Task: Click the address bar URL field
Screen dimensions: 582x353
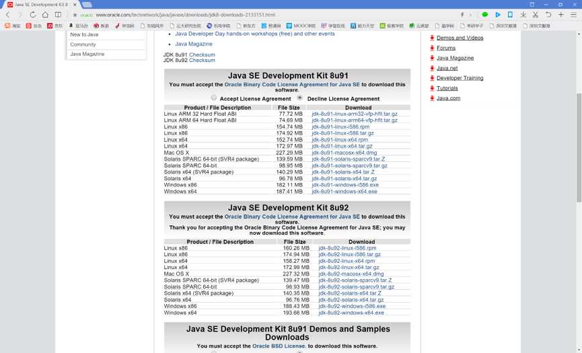Action: click(260, 15)
